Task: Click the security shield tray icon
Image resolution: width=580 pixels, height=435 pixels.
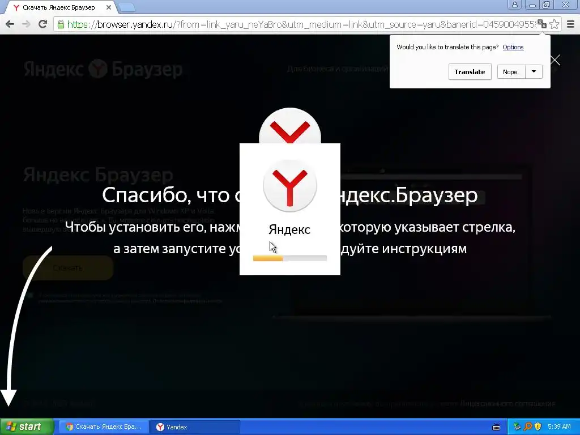Action: click(x=538, y=427)
